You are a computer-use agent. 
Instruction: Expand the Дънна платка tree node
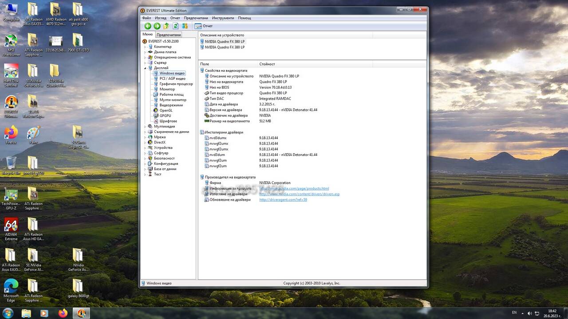145,52
